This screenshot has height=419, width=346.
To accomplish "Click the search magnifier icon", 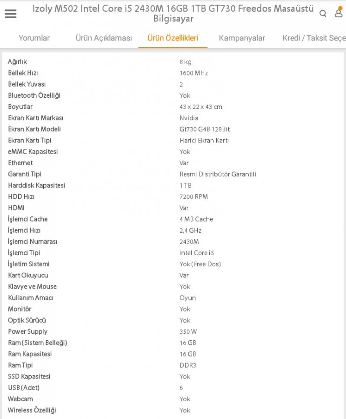I will pyautogui.click(x=323, y=14).
